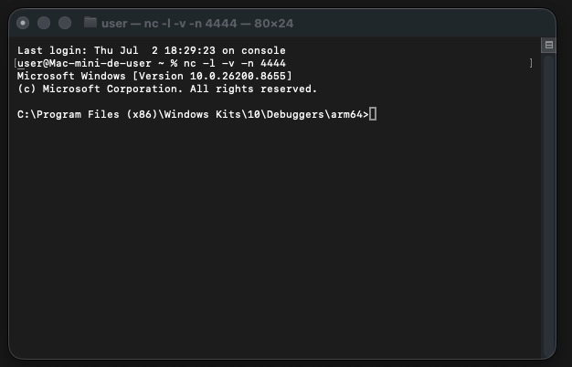Click the window title "nc -l -v -n 4444"

(190, 24)
